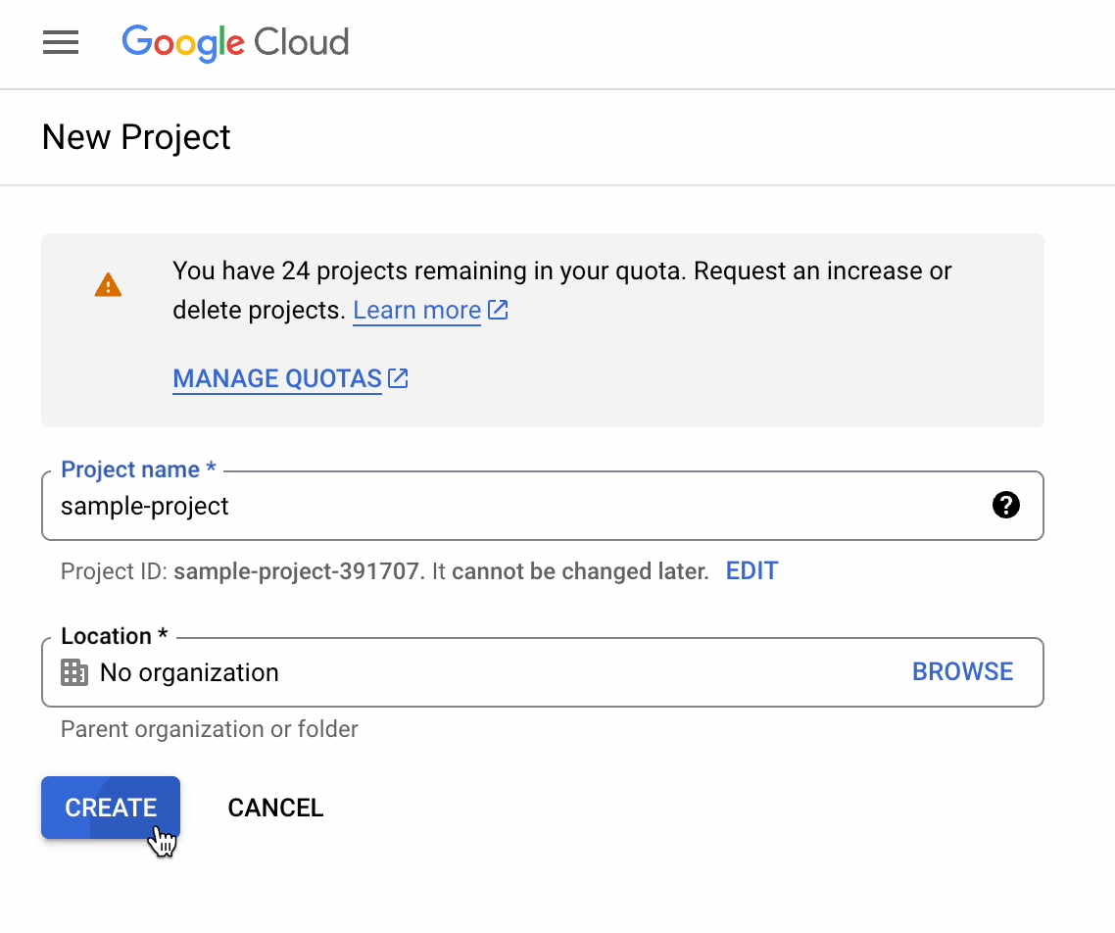This screenshot has width=1115, height=933.
Task: Click BROWSE to choose a location
Action: [x=962, y=671]
